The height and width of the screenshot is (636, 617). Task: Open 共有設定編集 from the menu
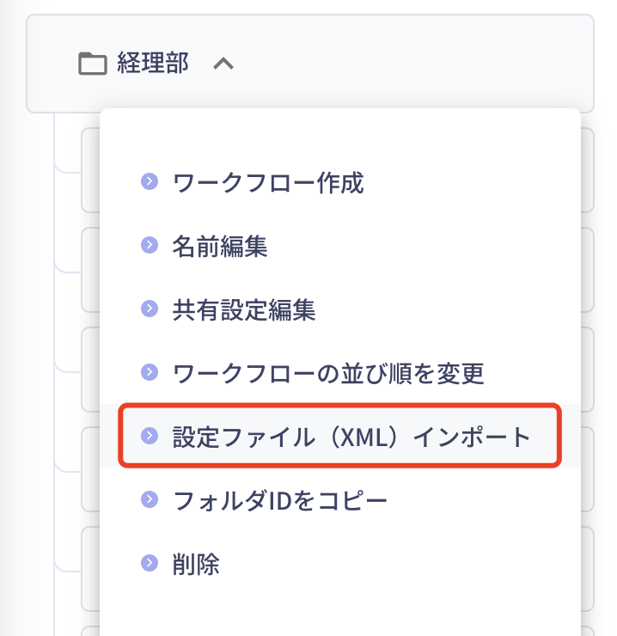(244, 309)
